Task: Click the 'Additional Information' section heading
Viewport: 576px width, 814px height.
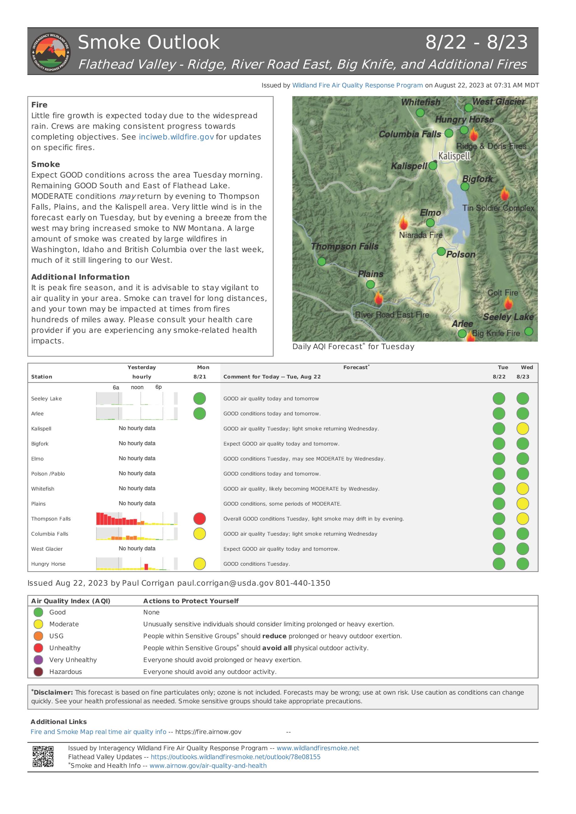Action: coord(80,277)
